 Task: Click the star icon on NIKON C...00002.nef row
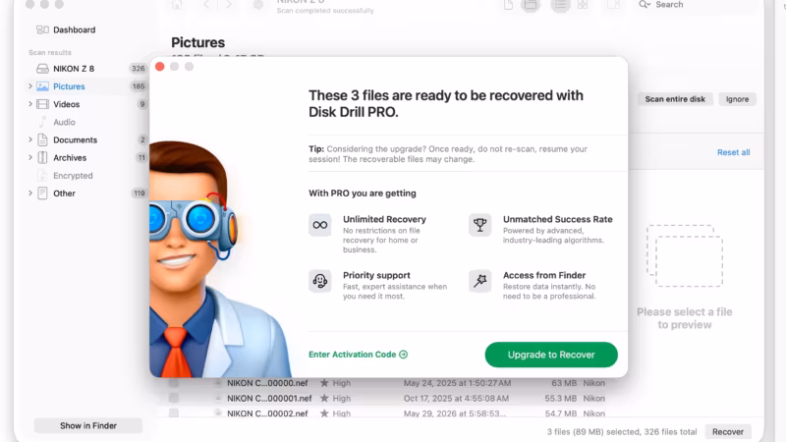324,414
